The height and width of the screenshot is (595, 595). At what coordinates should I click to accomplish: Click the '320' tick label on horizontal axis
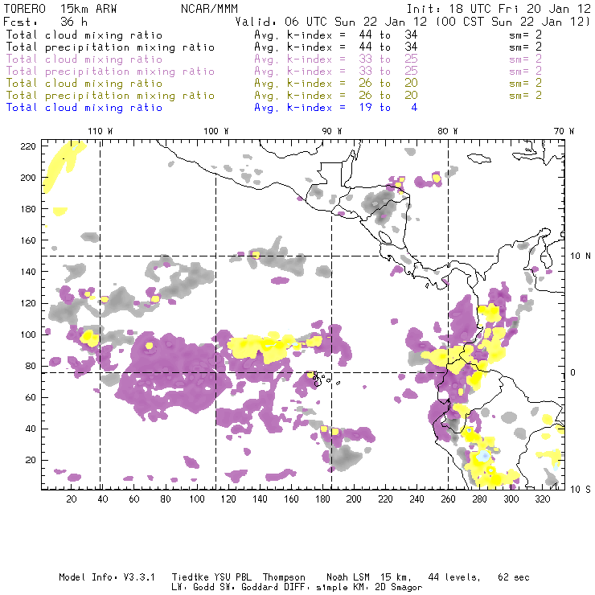tap(542, 499)
